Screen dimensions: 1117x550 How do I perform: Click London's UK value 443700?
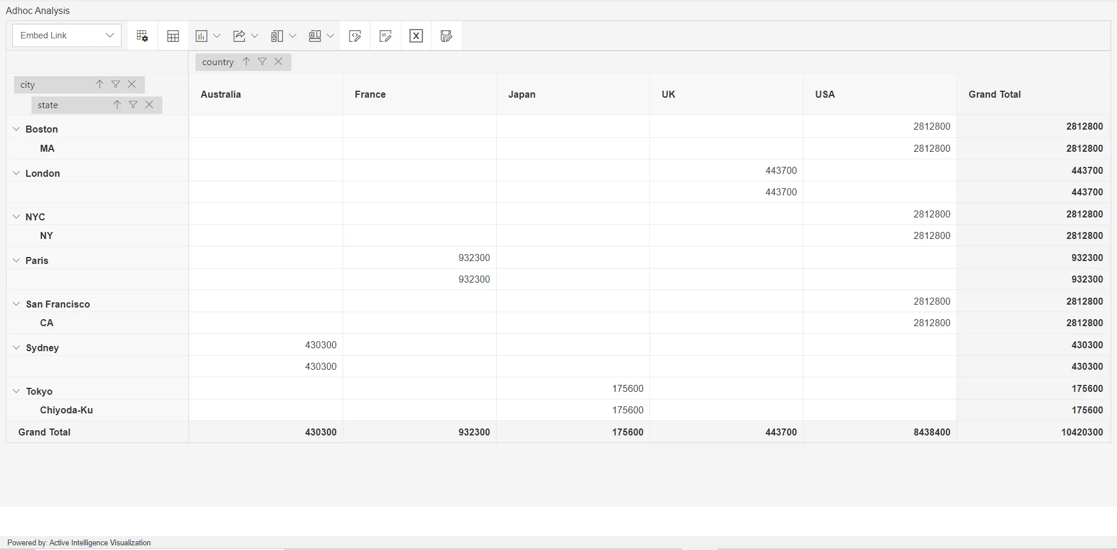pos(726,170)
